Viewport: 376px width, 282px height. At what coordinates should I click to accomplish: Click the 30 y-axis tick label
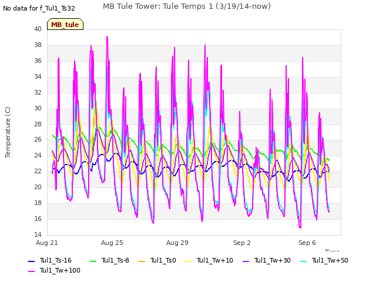[x=38, y=108]
